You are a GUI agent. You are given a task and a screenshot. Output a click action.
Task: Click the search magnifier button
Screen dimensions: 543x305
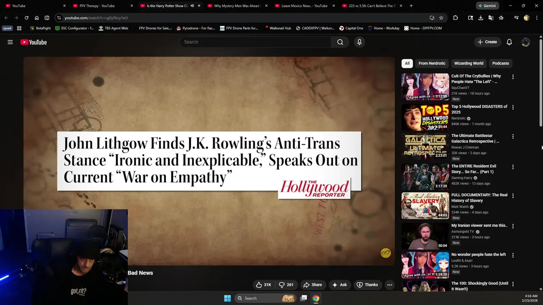(x=340, y=42)
